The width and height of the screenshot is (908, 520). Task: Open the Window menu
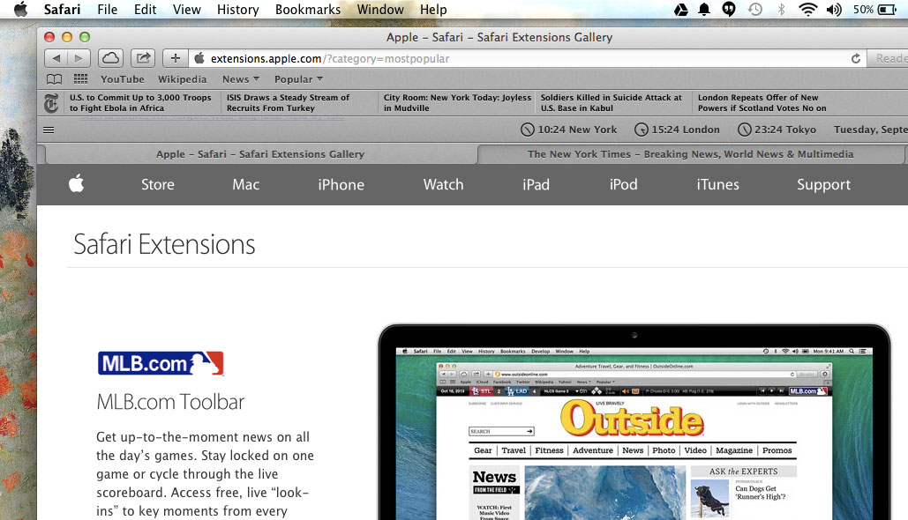coord(379,10)
